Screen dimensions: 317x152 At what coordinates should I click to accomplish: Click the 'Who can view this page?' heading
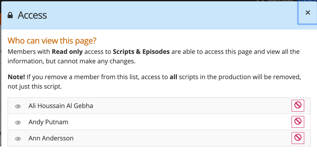(52, 41)
